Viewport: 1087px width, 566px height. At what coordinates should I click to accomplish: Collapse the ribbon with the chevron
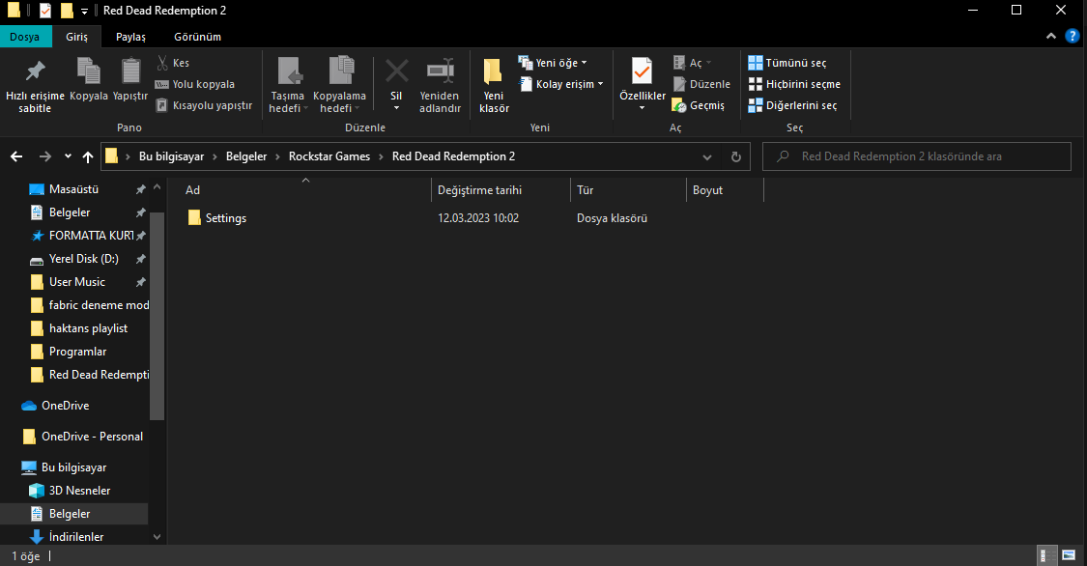pos(1051,36)
